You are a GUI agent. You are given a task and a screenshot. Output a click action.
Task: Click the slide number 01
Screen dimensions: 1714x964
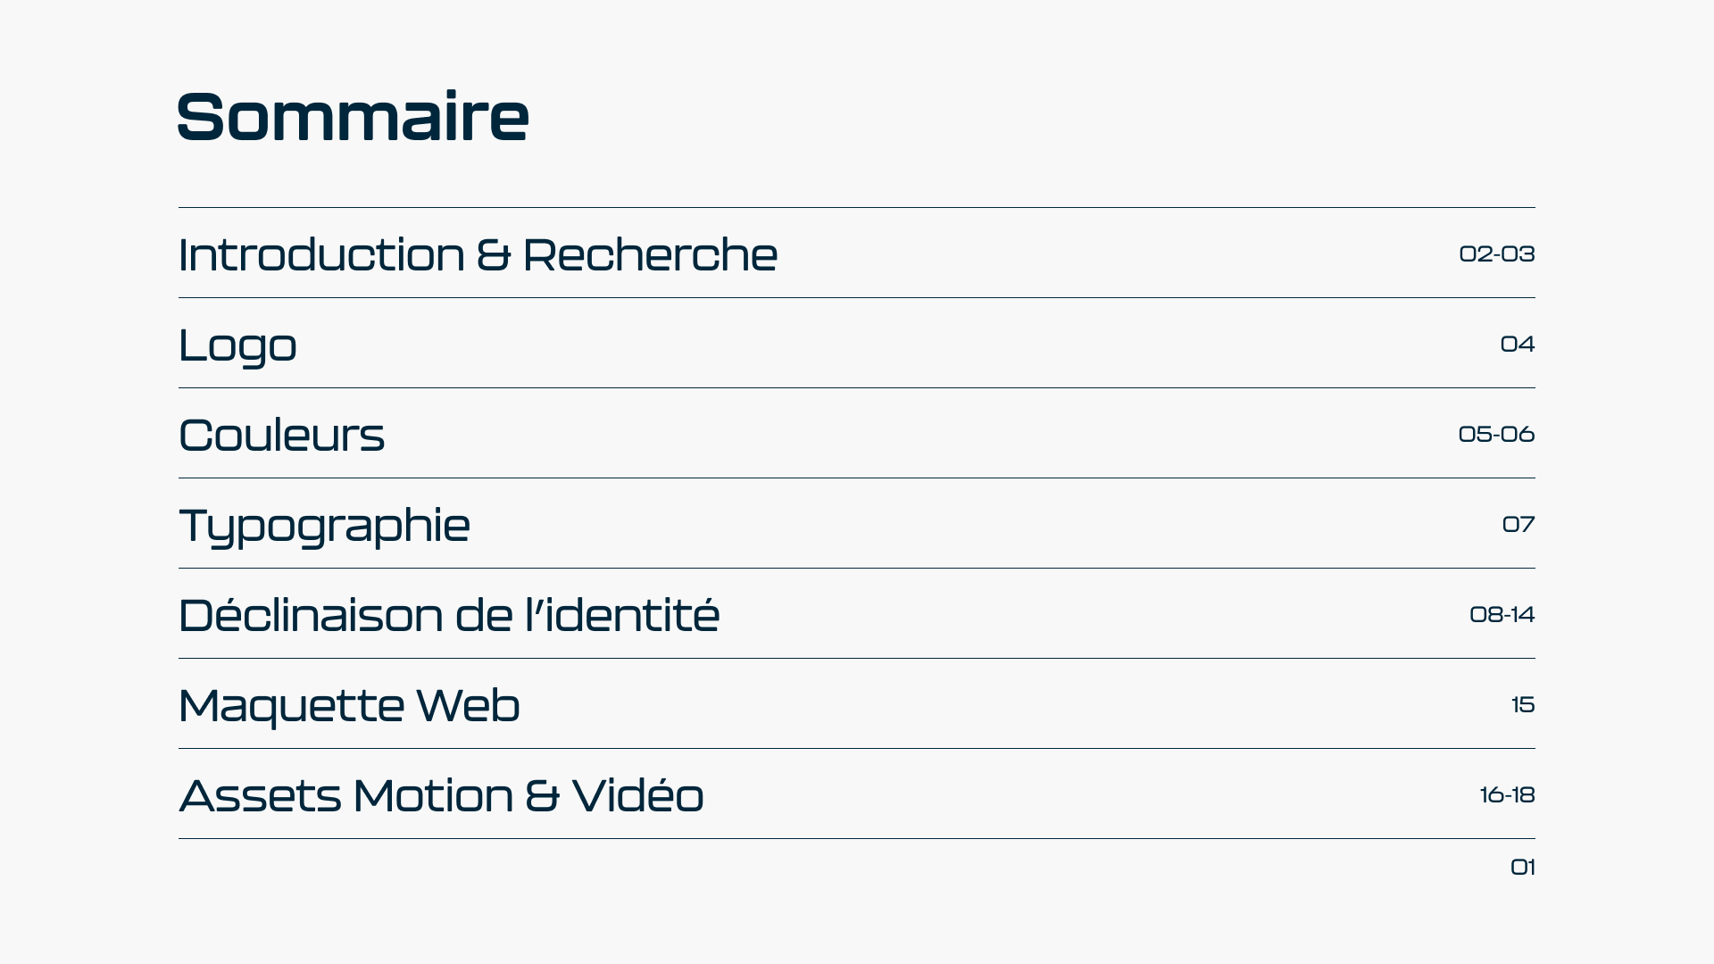1522,868
